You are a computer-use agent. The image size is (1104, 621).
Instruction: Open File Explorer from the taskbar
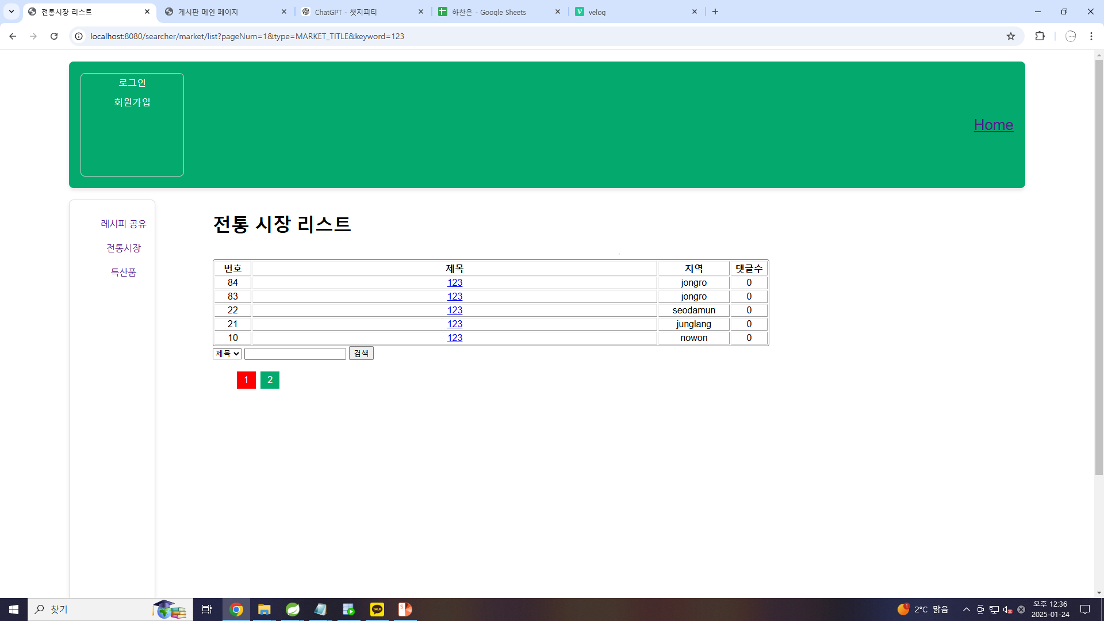coord(264,609)
